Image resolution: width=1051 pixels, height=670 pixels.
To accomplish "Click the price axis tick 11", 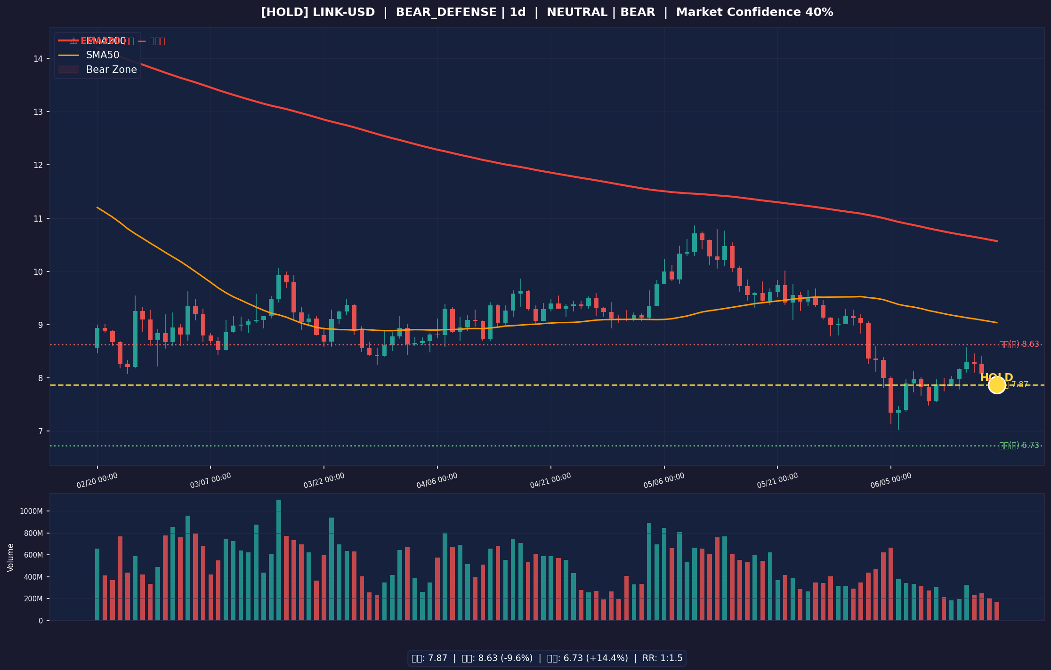I will 38,218.
